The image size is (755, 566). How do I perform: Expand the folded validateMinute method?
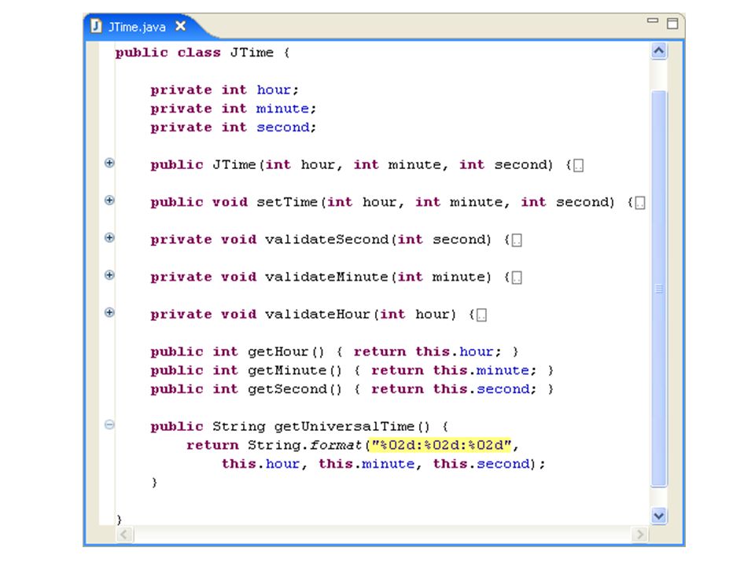[x=109, y=275]
